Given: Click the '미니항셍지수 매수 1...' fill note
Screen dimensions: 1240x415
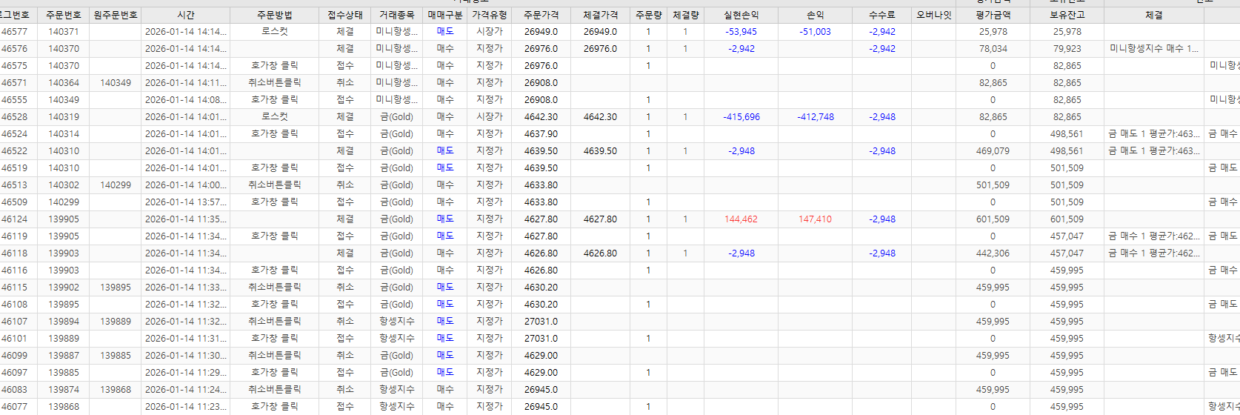Looking at the screenshot, I should (x=1154, y=49).
